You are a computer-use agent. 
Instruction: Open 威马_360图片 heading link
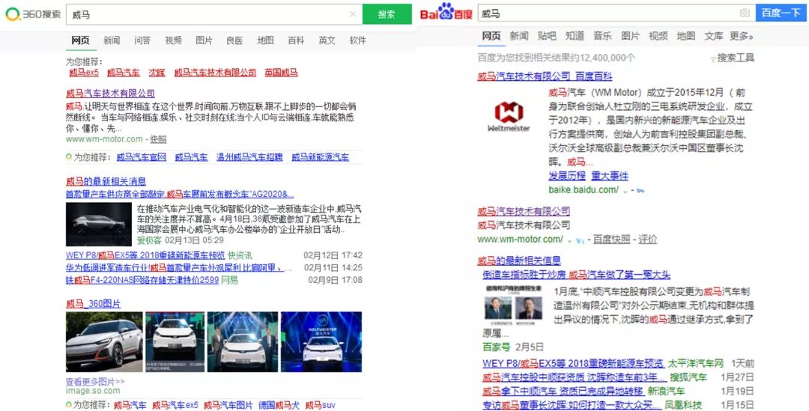coord(94,304)
